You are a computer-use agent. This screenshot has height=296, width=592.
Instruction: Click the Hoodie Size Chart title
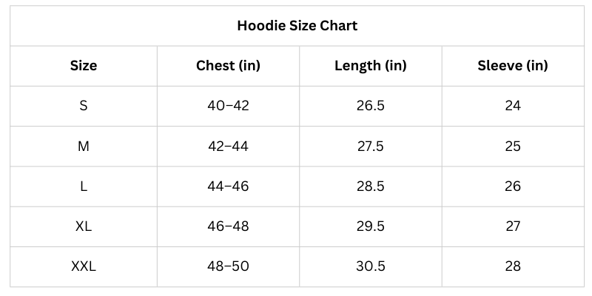tap(297, 26)
